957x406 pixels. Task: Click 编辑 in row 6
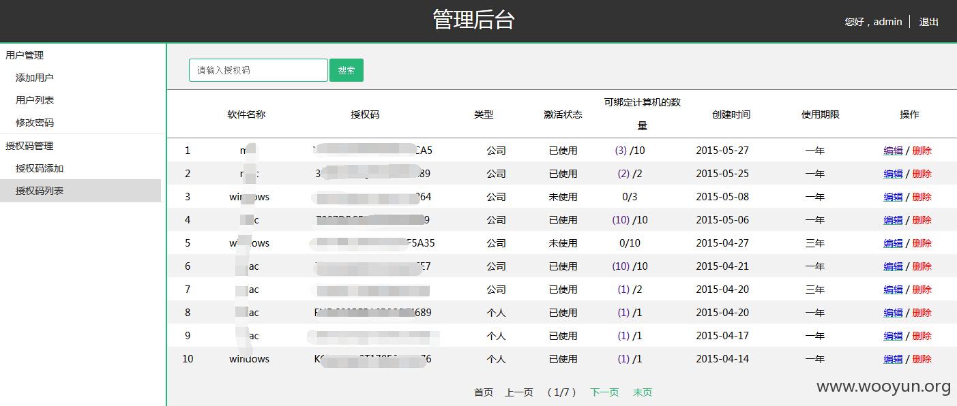[893, 266]
